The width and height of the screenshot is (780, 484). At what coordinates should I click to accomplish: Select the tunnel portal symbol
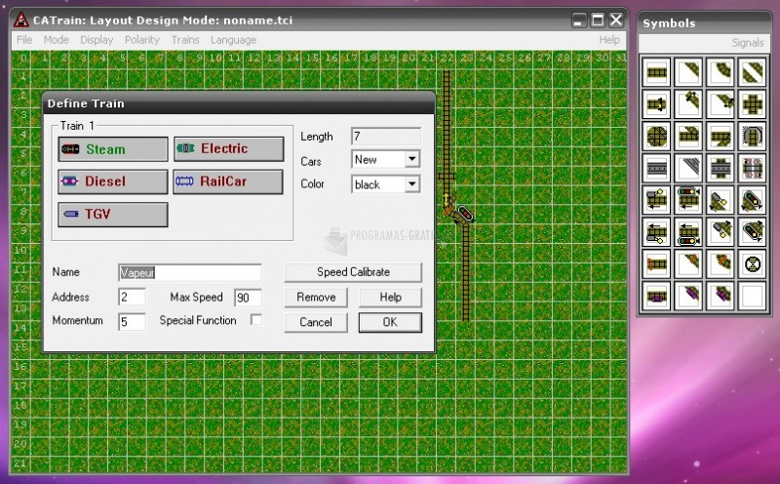[x=752, y=136]
